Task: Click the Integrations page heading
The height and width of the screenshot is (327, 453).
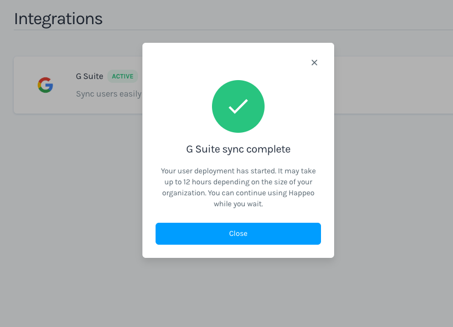Action: (58, 18)
